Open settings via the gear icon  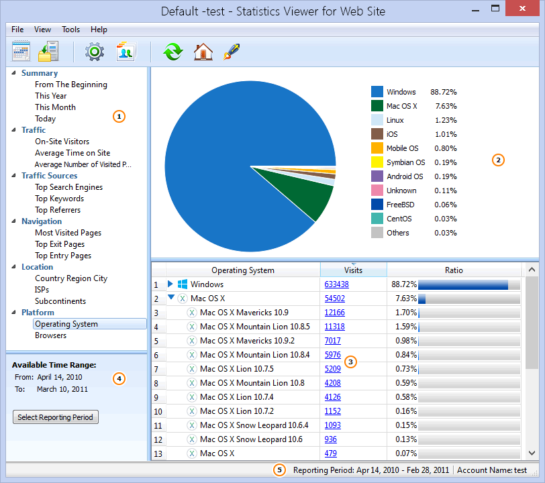click(95, 52)
